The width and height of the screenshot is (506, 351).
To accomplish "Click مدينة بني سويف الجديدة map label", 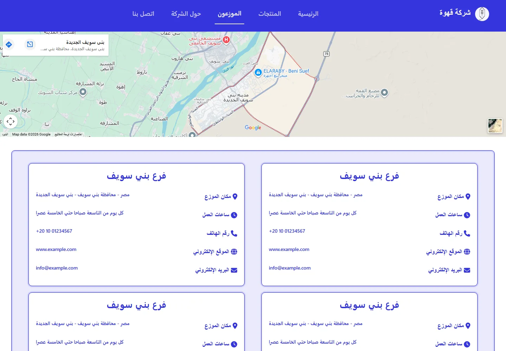I will click(x=238, y=98).
